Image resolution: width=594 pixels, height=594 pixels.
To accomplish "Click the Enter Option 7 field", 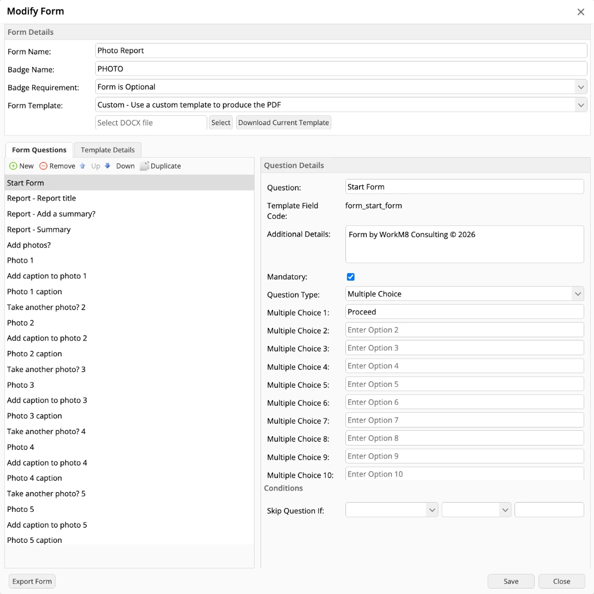I will click(465, 420).
